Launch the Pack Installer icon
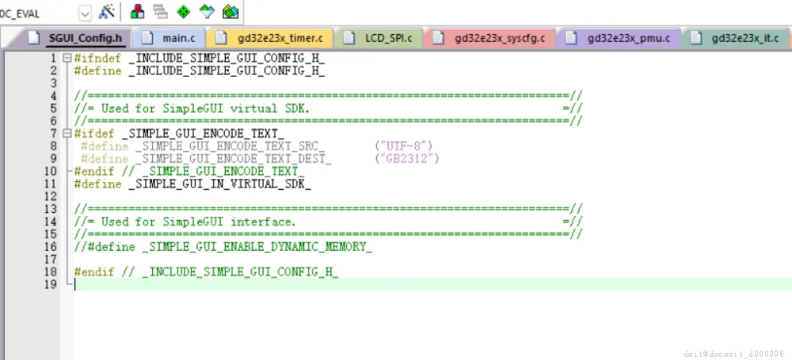Screen dimensions: 792x360 point(230,11)
